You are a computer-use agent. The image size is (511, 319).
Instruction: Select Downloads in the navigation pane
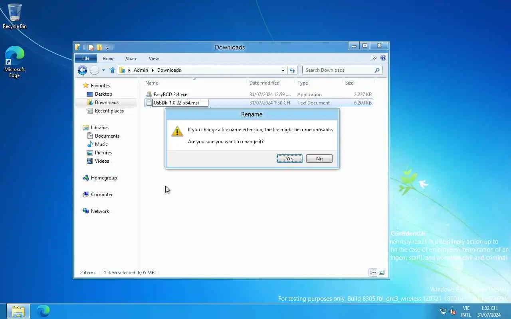tap(107, 102)
